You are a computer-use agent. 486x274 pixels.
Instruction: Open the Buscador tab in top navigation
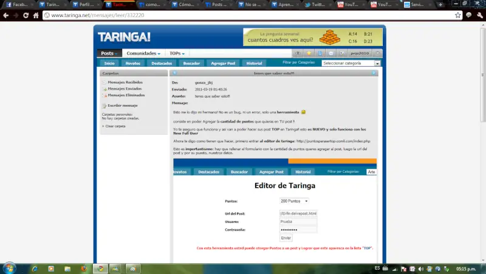[x=191, y=63]
